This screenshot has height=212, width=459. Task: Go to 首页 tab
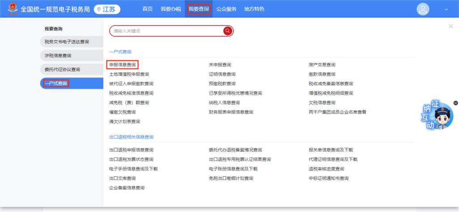[148, 9]
